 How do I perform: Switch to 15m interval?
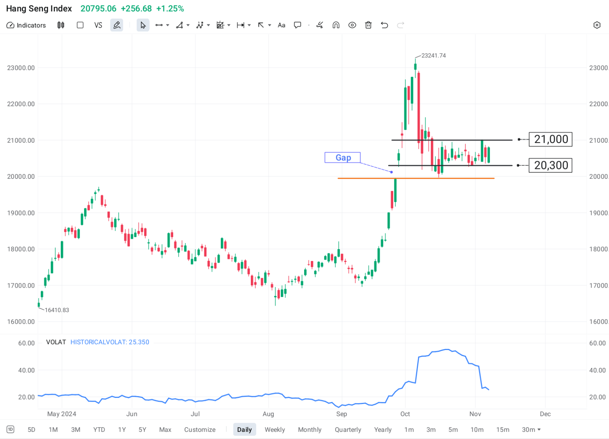click(x=503, y=429)
